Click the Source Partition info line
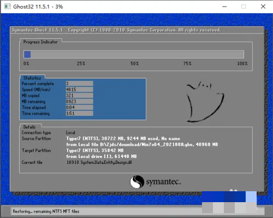Screen dimensions: 273x218 tap(123, 139)
